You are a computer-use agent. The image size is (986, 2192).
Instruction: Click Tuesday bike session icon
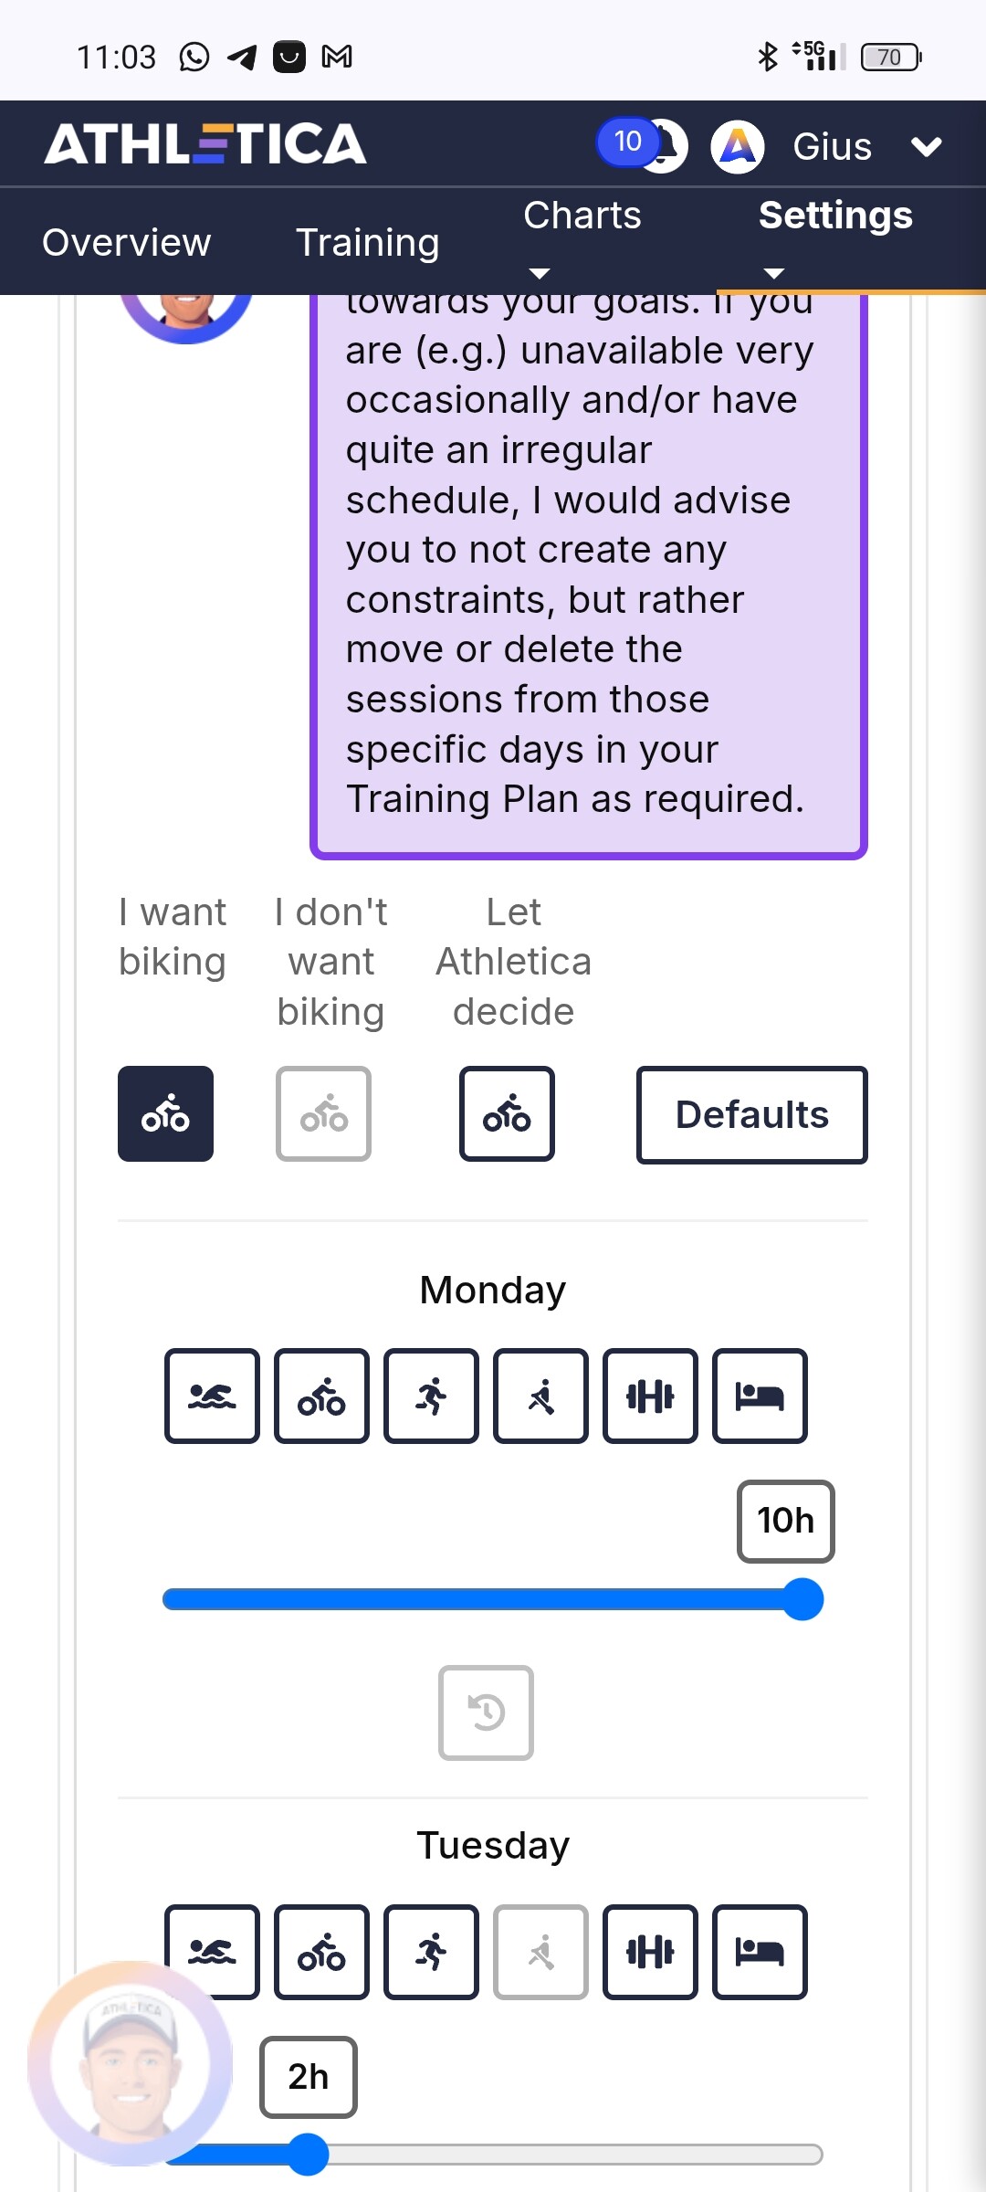click(321, 1952)
